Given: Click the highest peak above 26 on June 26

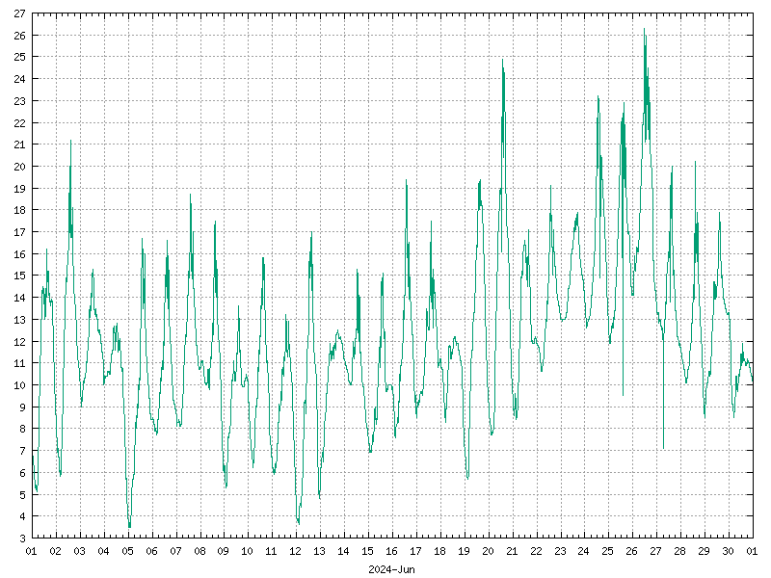Looking at the screenshot, I should pyautogui.click(x=644, y=29).
